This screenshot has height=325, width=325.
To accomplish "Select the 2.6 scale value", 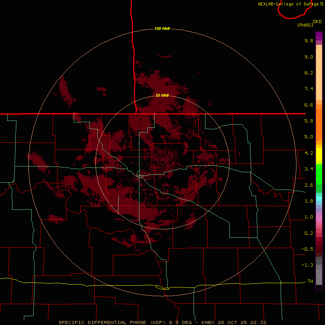I will (x=309, y=185).
